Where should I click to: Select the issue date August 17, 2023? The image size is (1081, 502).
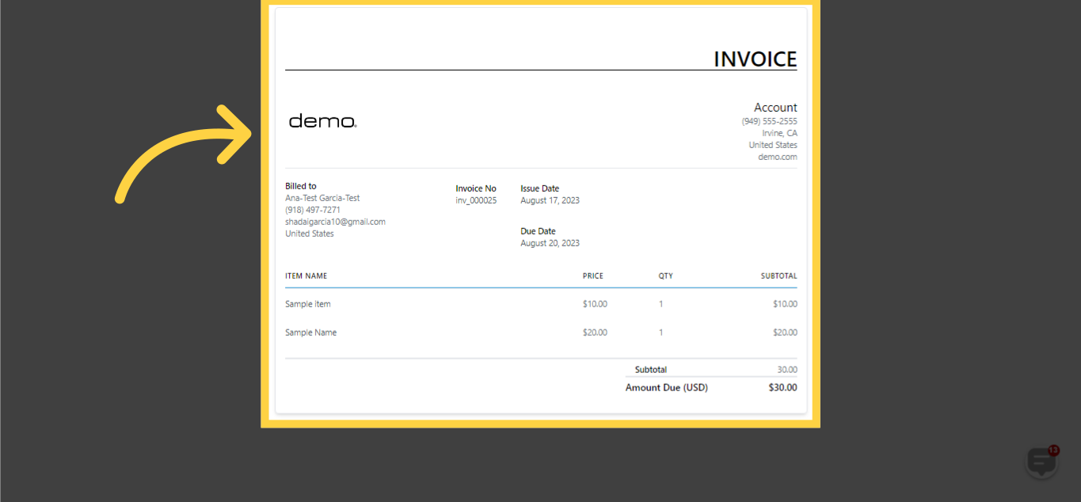click(x=550, y=200)
